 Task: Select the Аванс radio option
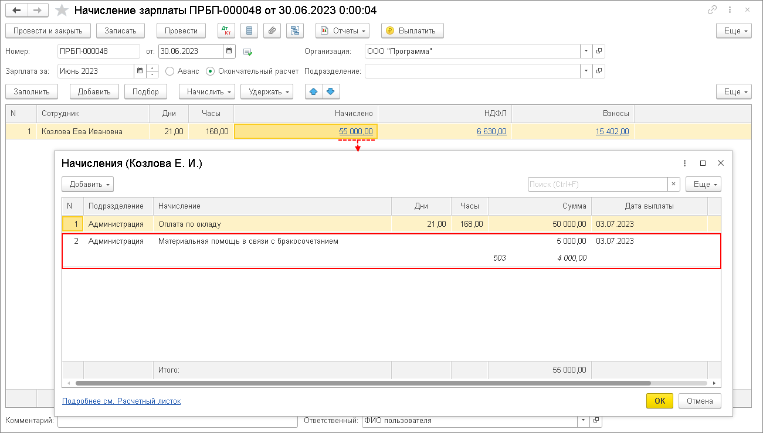170,71
